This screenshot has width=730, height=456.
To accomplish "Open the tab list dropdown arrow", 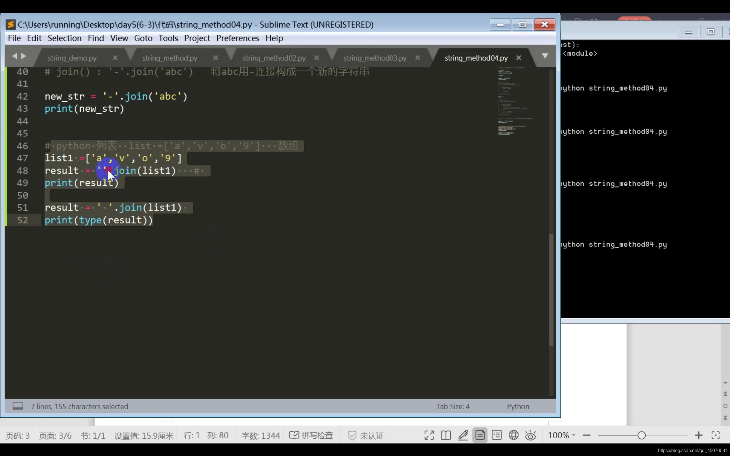I will [545, 56].
